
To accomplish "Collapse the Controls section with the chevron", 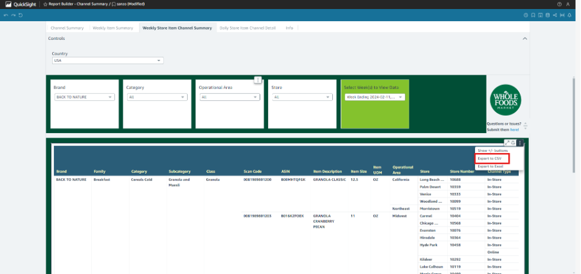I will 524,39.
